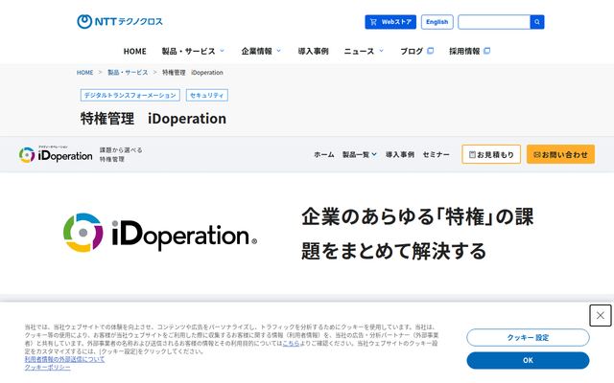Viewport: 614px width, 383px height.
Task: Click the magnifier search icon button
Action: coord(537,22)
